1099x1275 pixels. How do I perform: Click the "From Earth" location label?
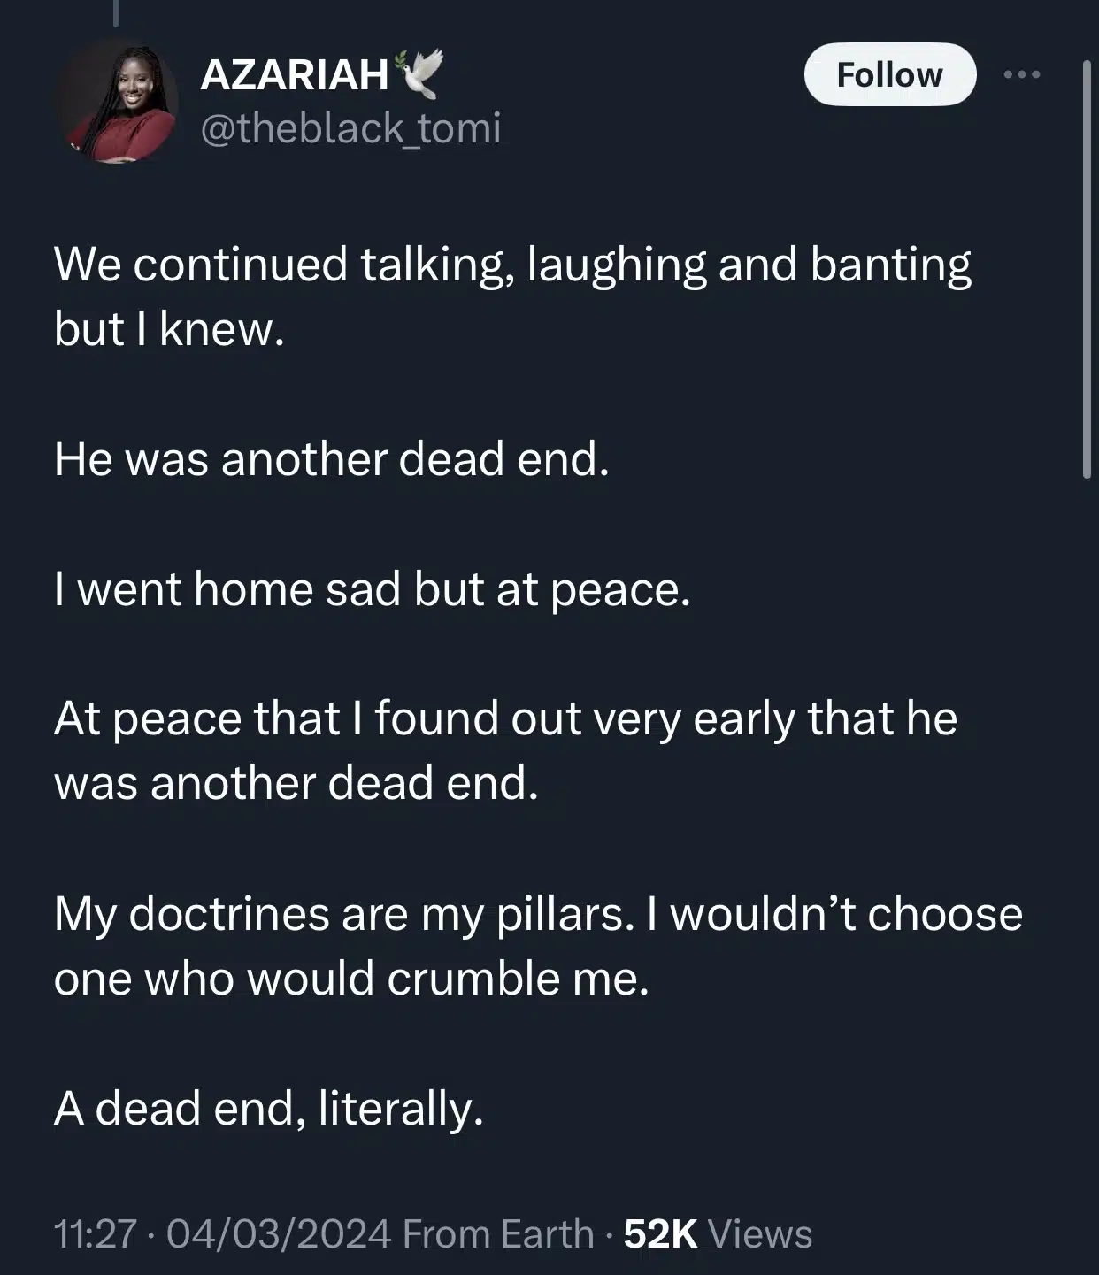click(497, 1233)
